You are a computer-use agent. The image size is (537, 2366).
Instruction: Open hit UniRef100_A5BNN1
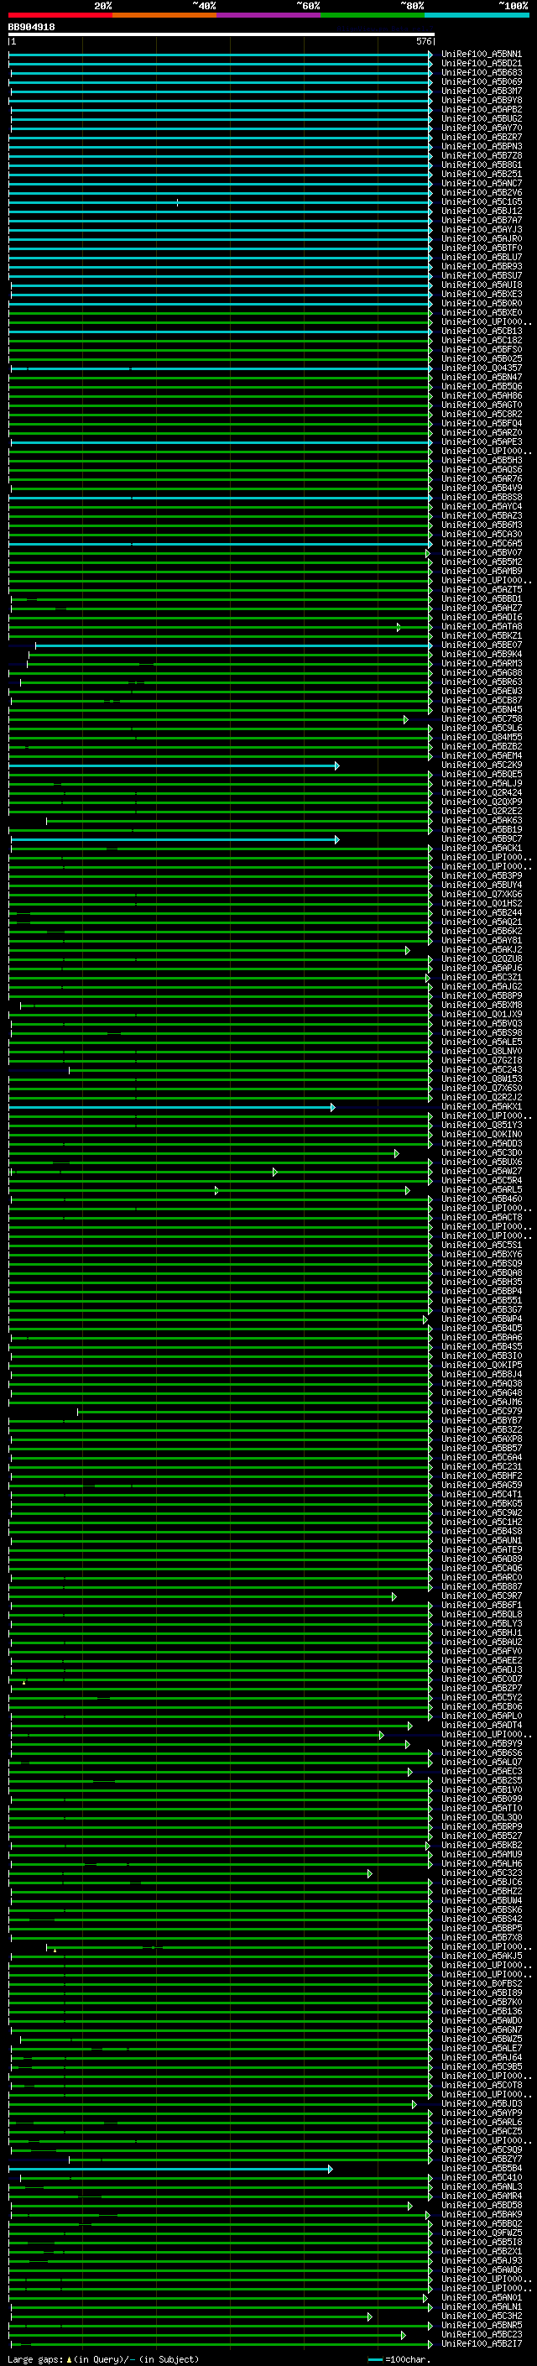tap(482, 55)
